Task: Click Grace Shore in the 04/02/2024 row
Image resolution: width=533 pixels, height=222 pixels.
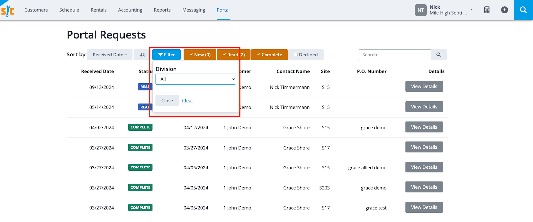Action: point(296,128)
